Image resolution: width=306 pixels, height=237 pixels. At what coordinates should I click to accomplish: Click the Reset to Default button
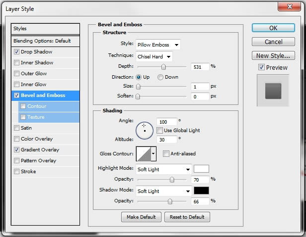point(187,217)
